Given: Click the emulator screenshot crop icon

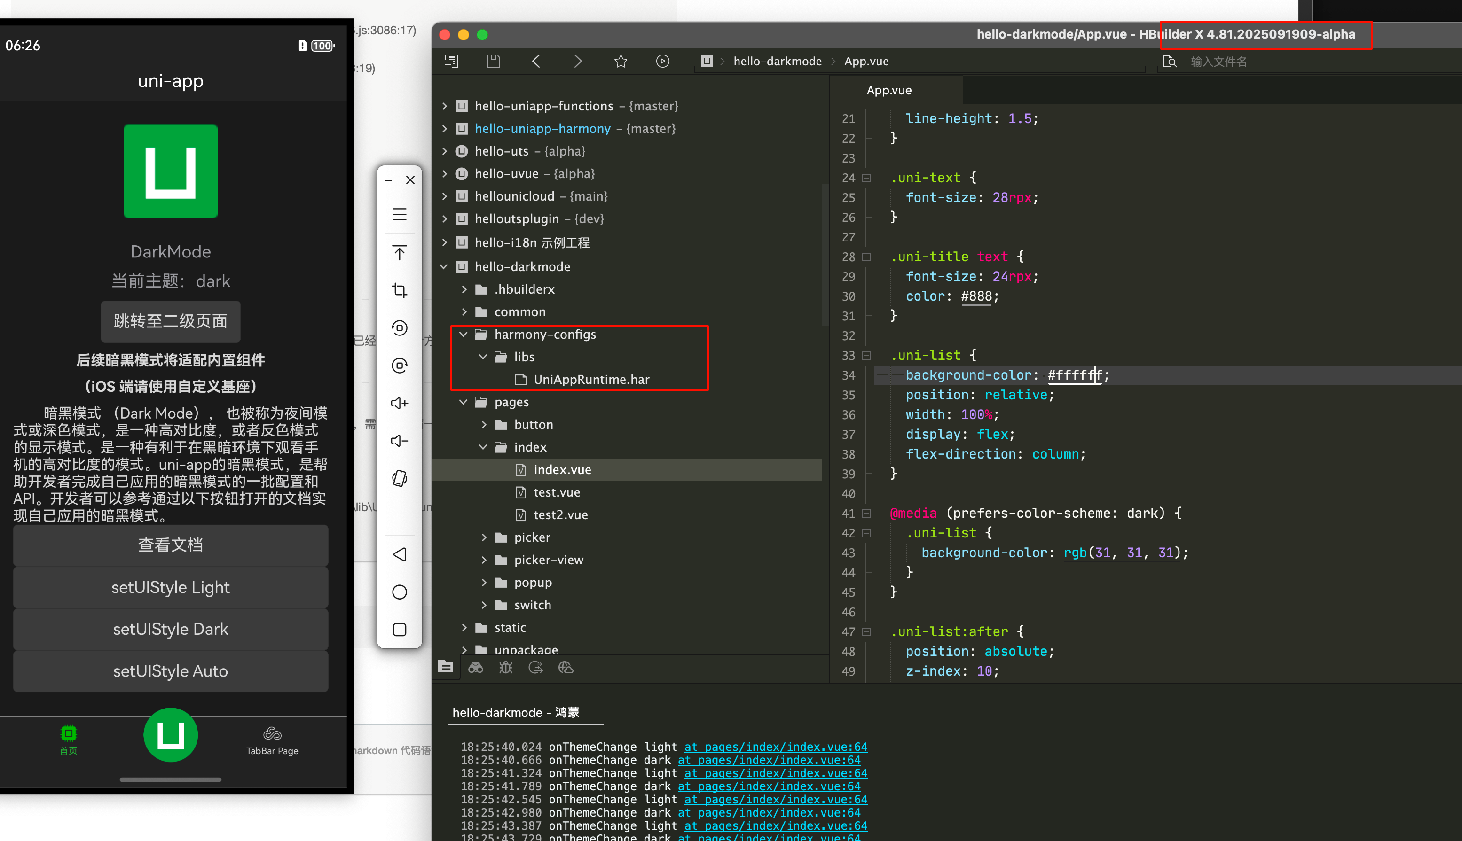Looking at the screenshot, I should tap(399, 290).
